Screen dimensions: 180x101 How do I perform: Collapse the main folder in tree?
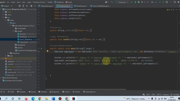coord(6,20)
